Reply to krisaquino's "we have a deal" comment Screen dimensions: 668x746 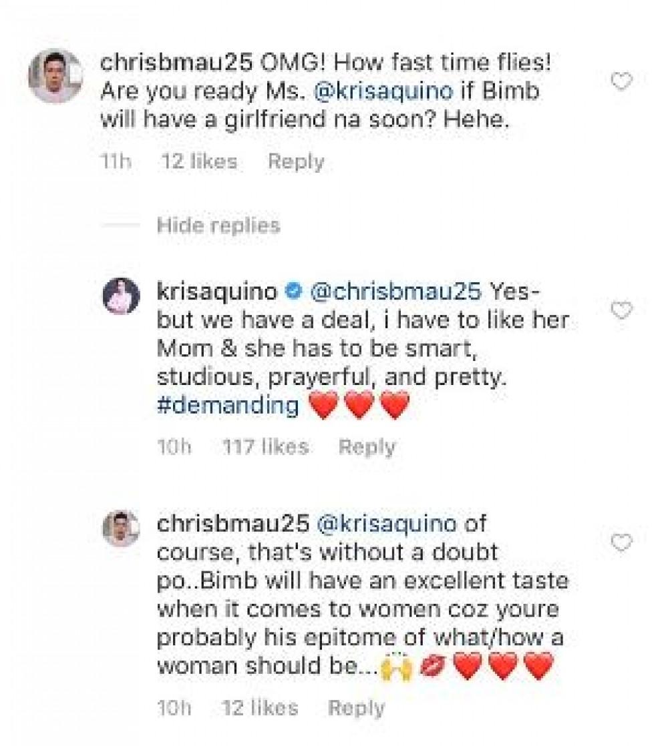tap(367, 446)
